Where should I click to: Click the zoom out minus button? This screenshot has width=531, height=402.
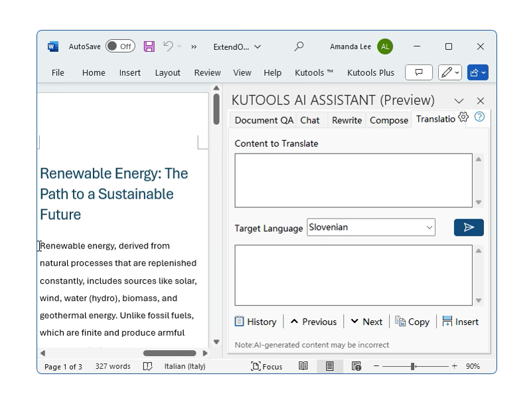tap(376, 366)
